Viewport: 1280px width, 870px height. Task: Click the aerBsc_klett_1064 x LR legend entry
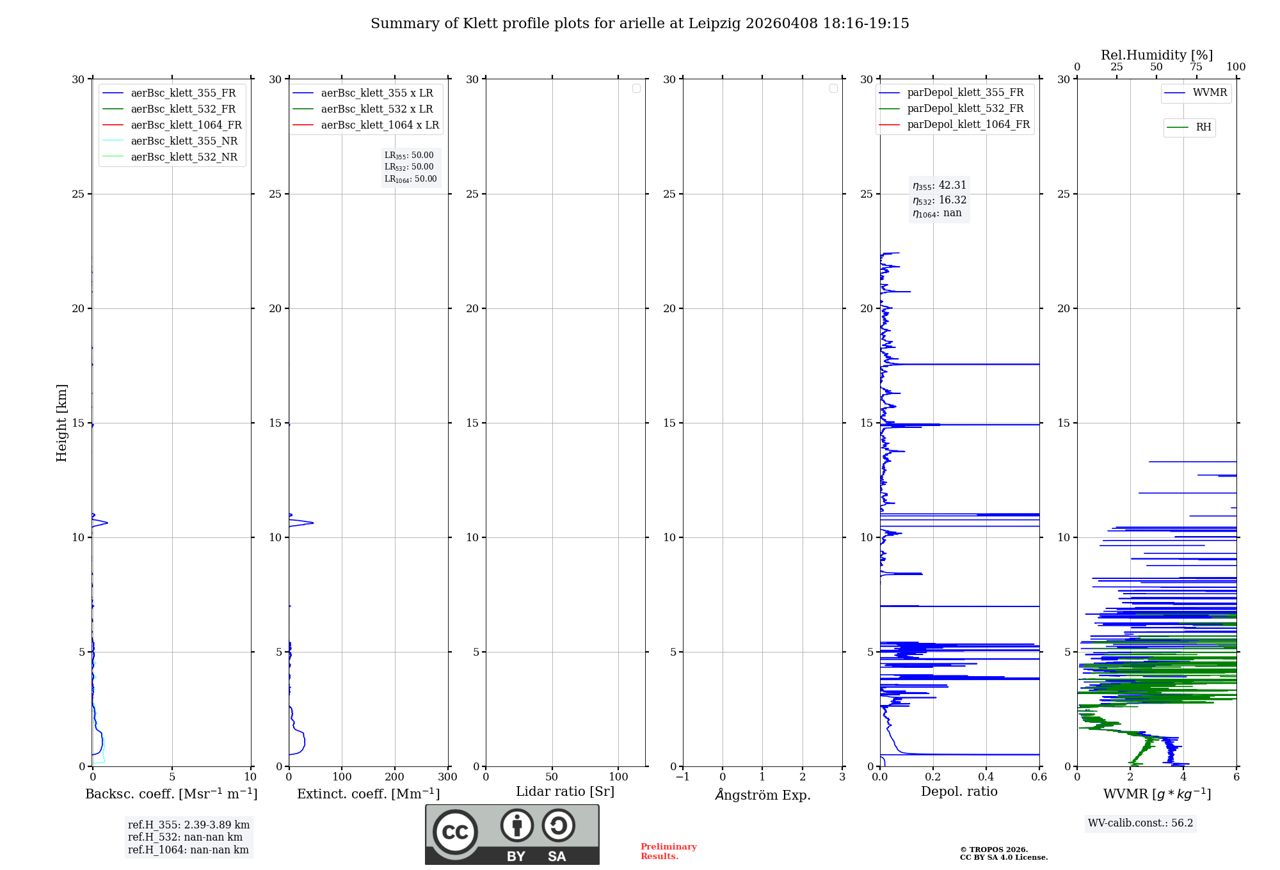380,125
